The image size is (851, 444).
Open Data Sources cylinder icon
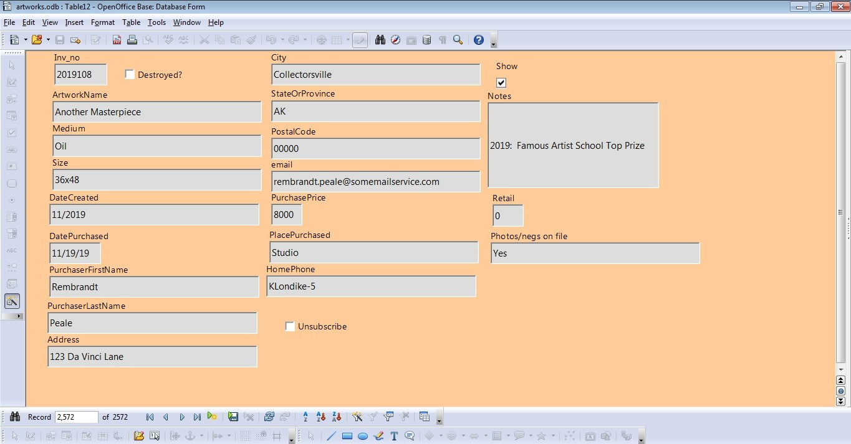click(x=426, y=40)
